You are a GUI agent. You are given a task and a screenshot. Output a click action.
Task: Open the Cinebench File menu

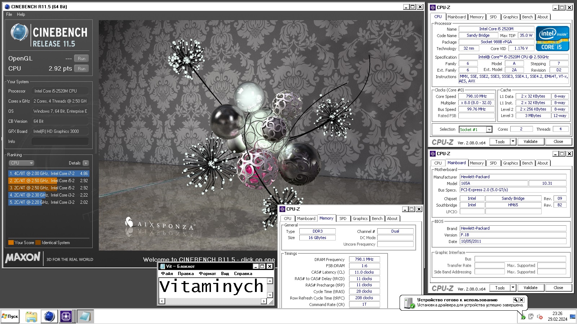click(9, 14)
